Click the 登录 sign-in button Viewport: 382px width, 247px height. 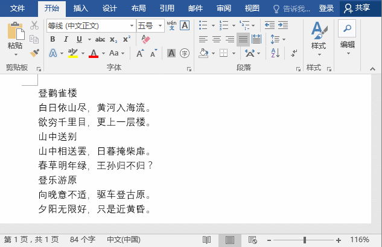(326, 8)
